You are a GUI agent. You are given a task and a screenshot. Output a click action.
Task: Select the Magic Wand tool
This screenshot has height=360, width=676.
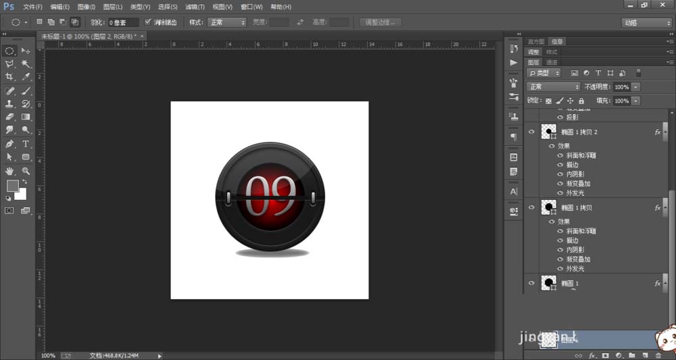pyautogui.click(x=26, y=64)
